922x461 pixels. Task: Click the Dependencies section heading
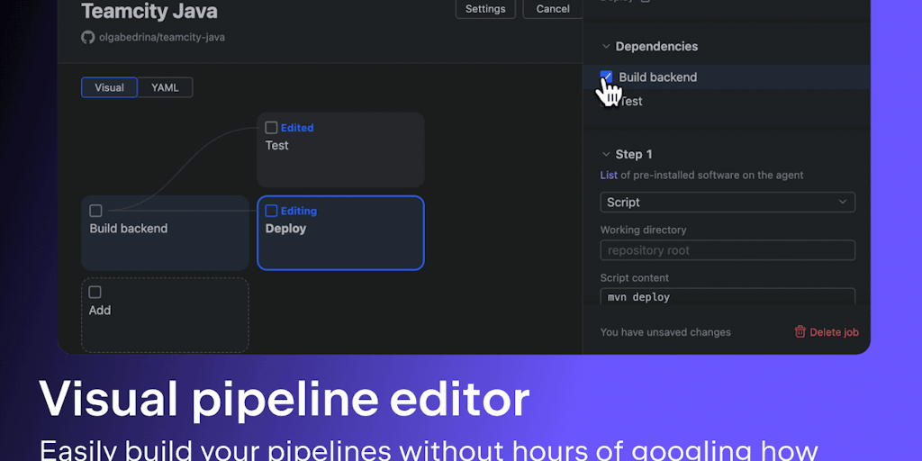click(656, 47)
